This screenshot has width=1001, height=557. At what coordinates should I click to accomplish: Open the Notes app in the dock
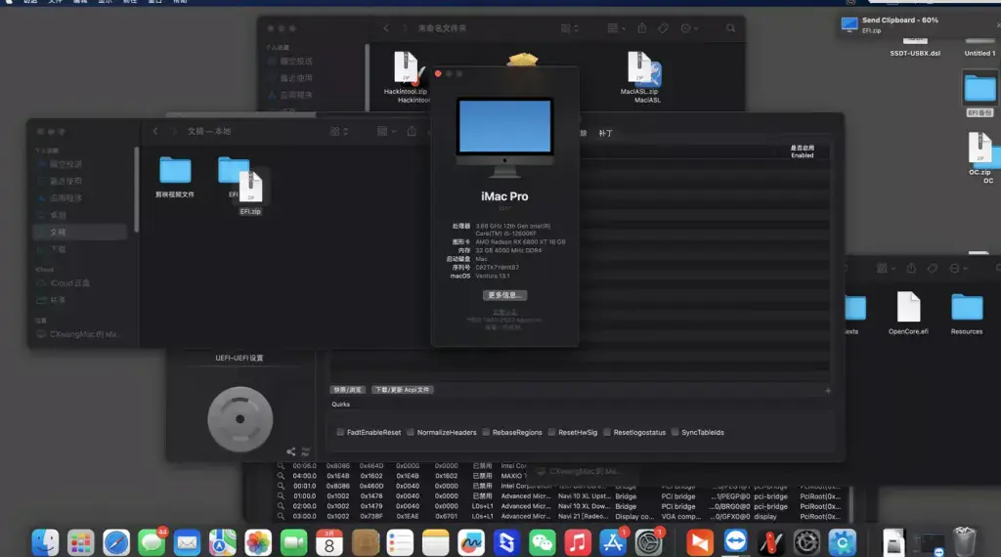pyautogui.click(x=435, y=543)
